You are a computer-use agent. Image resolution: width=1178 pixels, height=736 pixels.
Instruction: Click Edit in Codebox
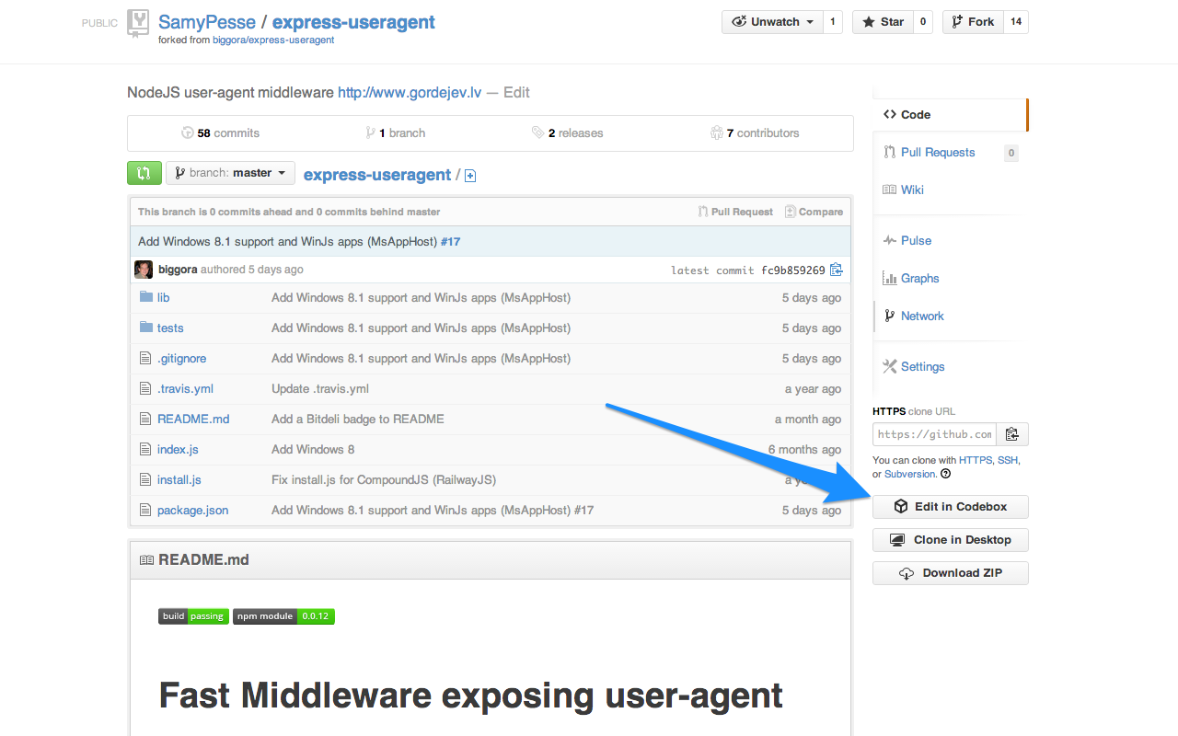click(x=950, y=506)
